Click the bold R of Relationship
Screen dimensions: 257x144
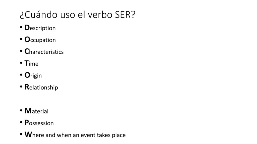click(x=27, y=87)
